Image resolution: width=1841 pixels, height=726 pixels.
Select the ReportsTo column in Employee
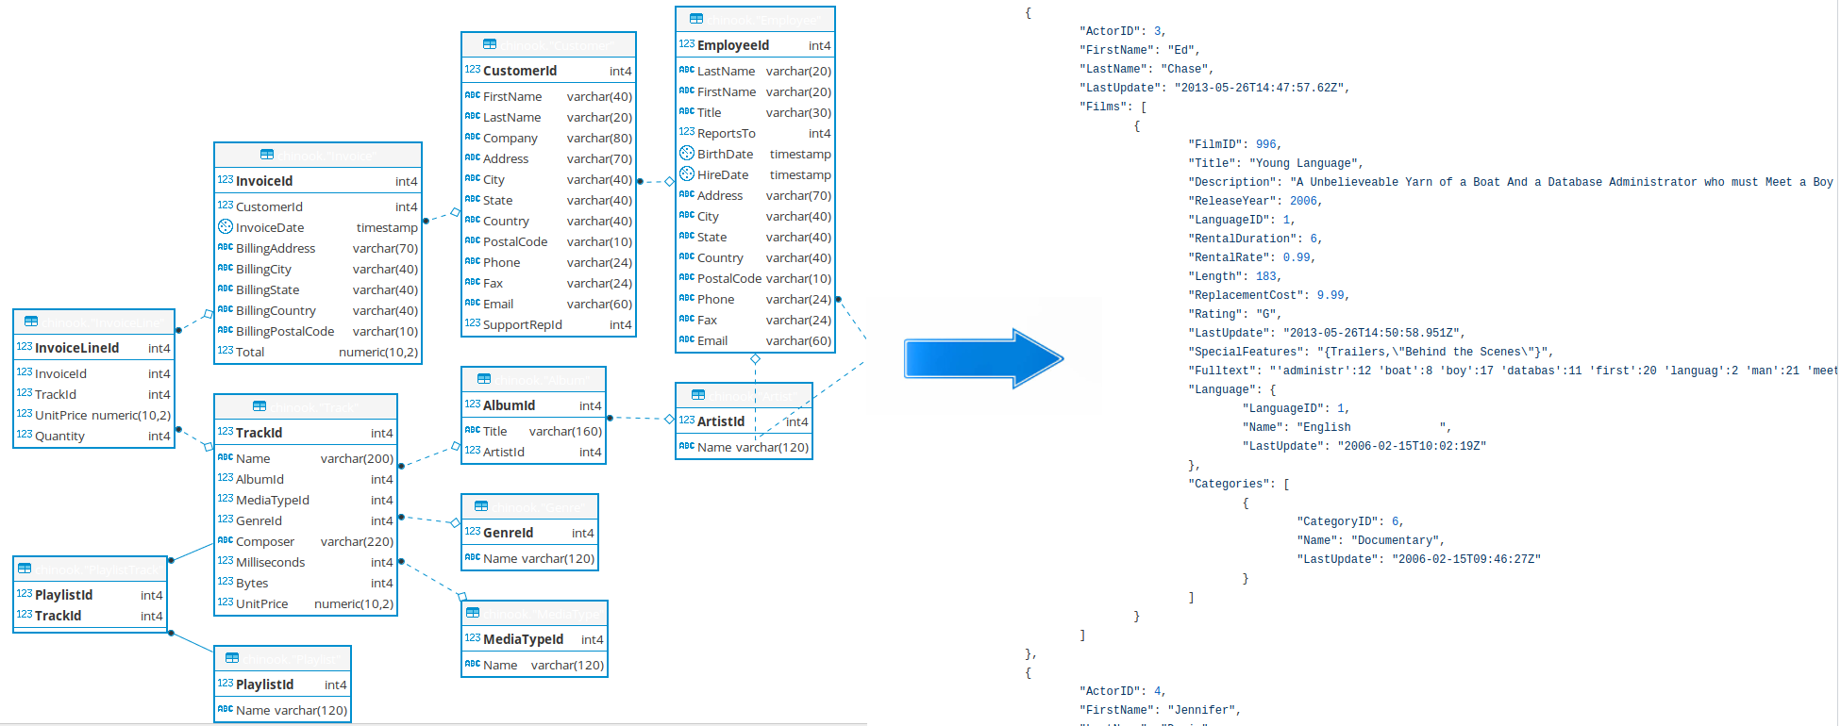pos(755,133)
